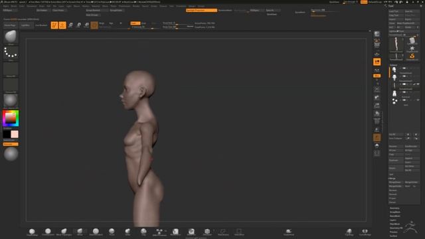Expand the Geometry subpalette
425x239 pixels.
[x=394, y=208]
